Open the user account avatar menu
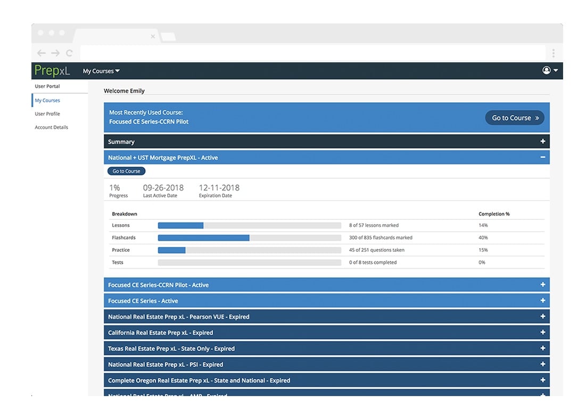 550,70
